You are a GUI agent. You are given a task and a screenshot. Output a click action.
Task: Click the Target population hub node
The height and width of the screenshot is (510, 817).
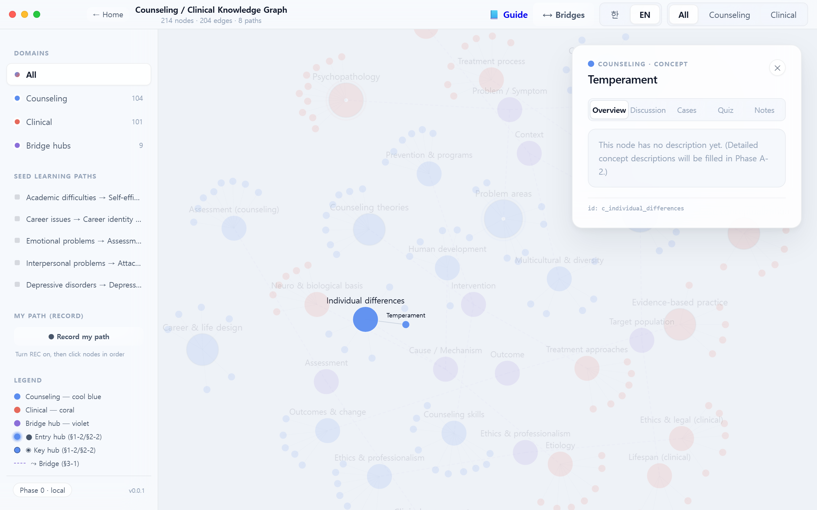pos(641,340)
